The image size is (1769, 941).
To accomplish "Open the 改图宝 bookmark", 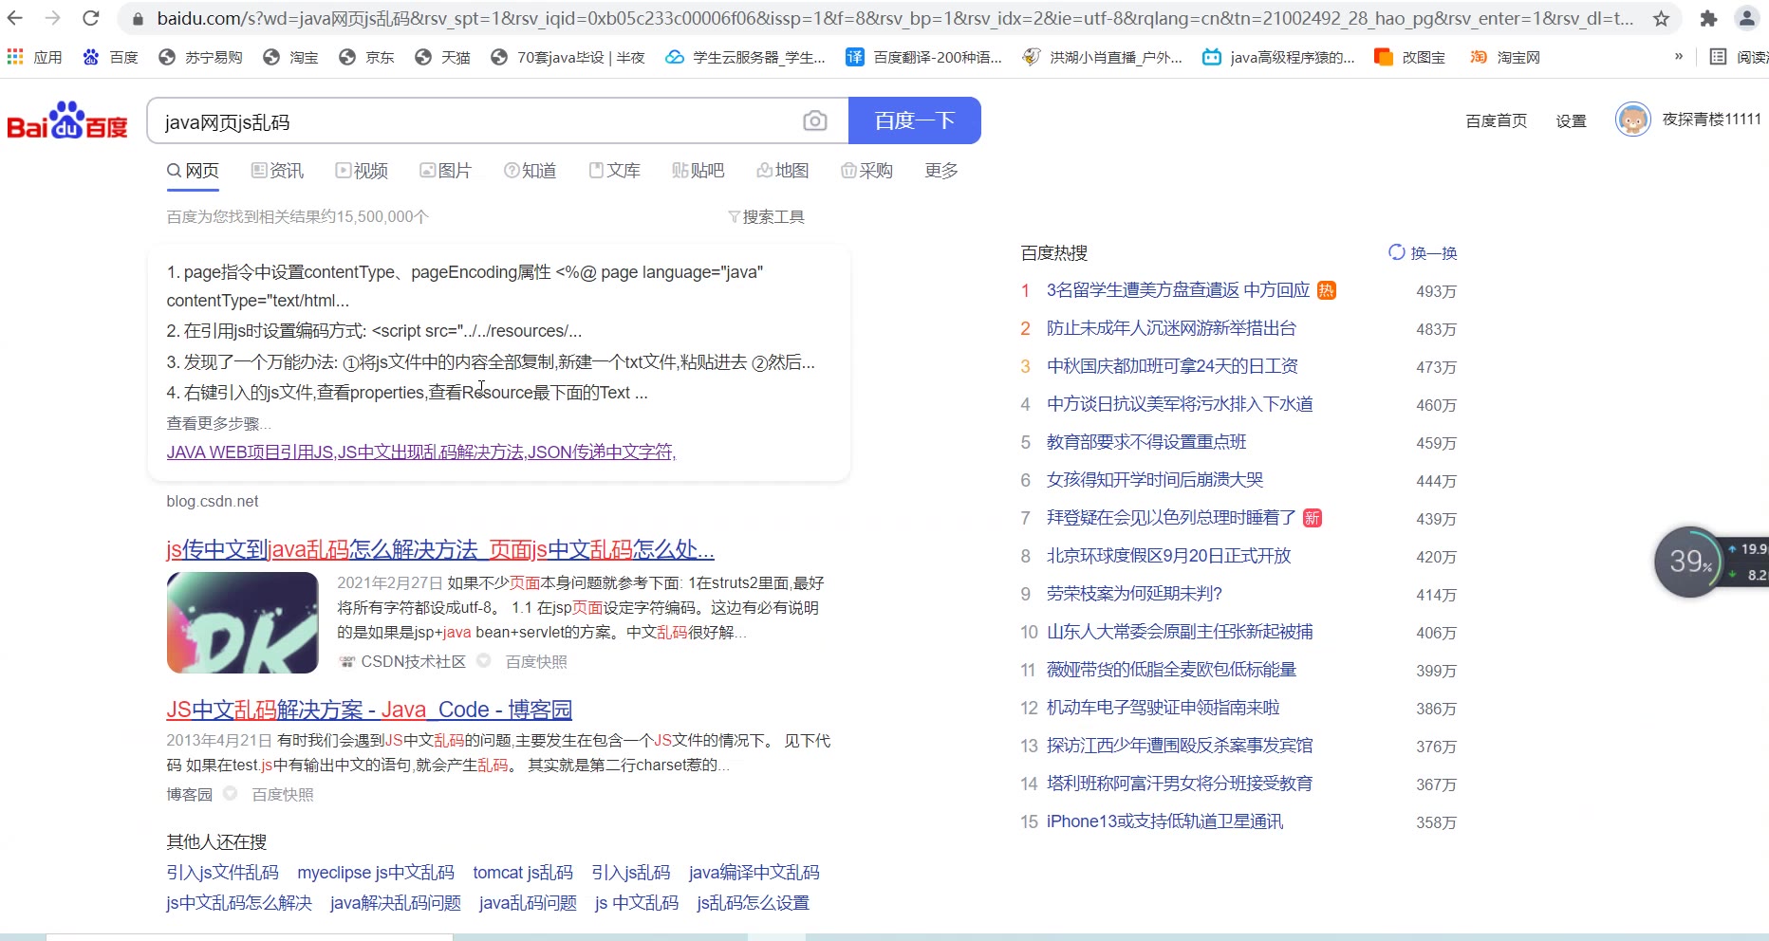I will [1410, 57].
